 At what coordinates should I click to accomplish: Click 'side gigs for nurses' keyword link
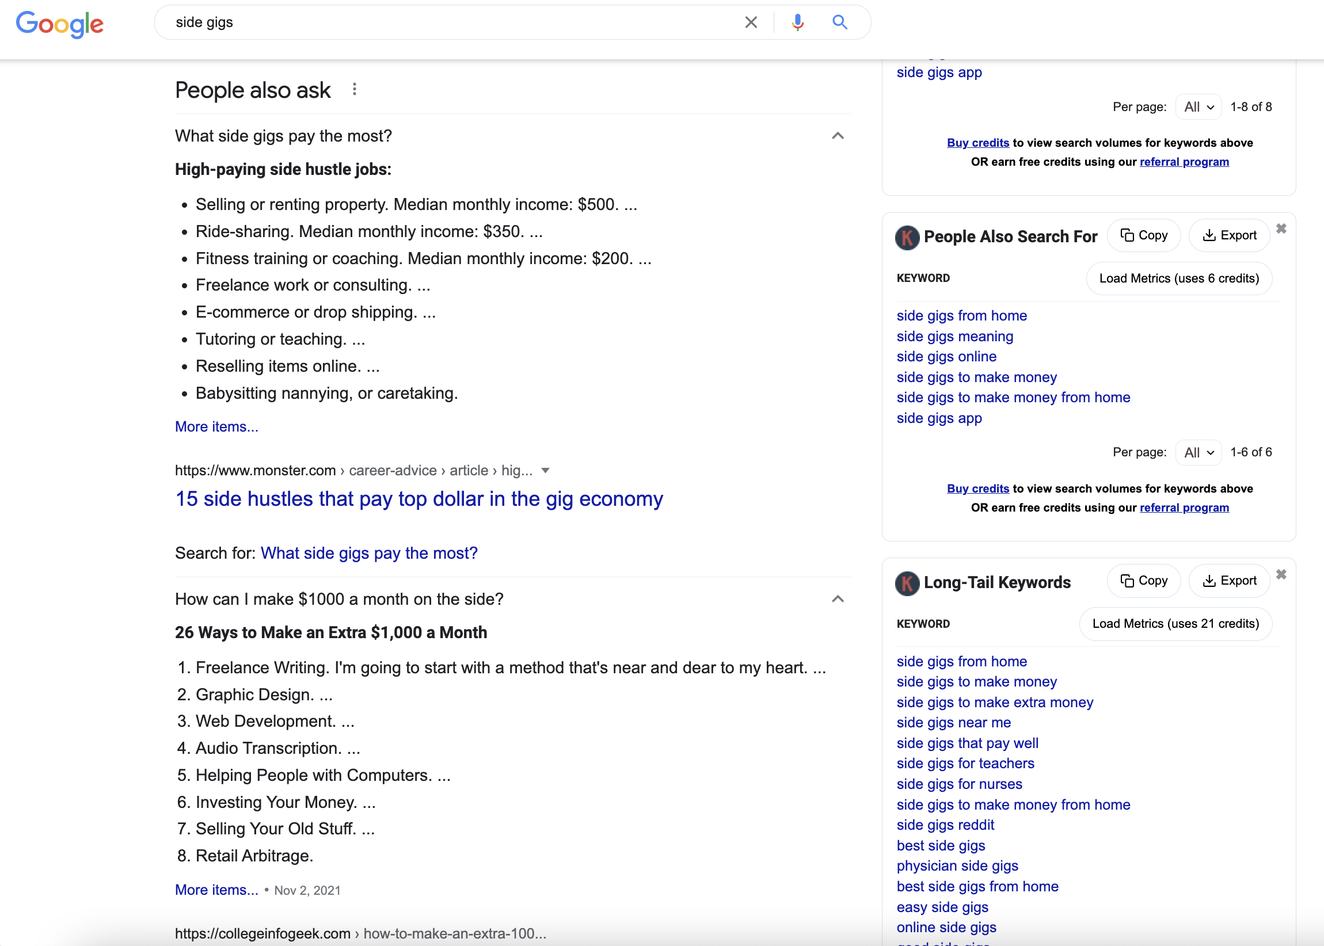click(x=959, y=784)
